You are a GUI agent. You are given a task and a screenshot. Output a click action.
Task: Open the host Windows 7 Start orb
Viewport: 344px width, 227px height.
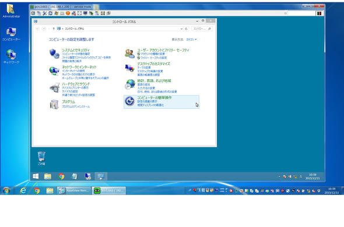pos(6,191)
